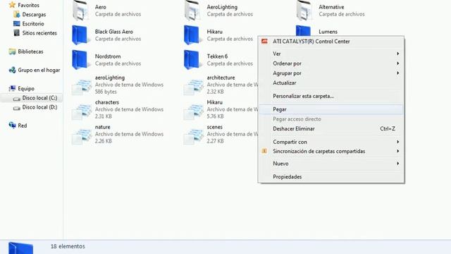Click the nature file name

(103, 127)
